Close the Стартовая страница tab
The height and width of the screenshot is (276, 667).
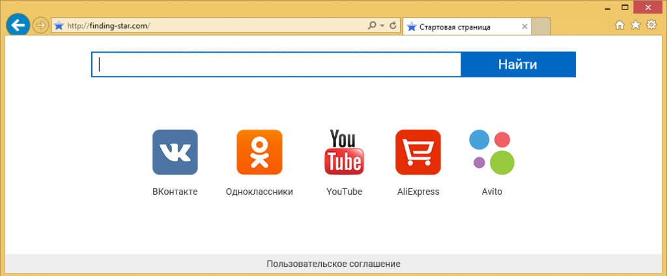tap(525, 27)
